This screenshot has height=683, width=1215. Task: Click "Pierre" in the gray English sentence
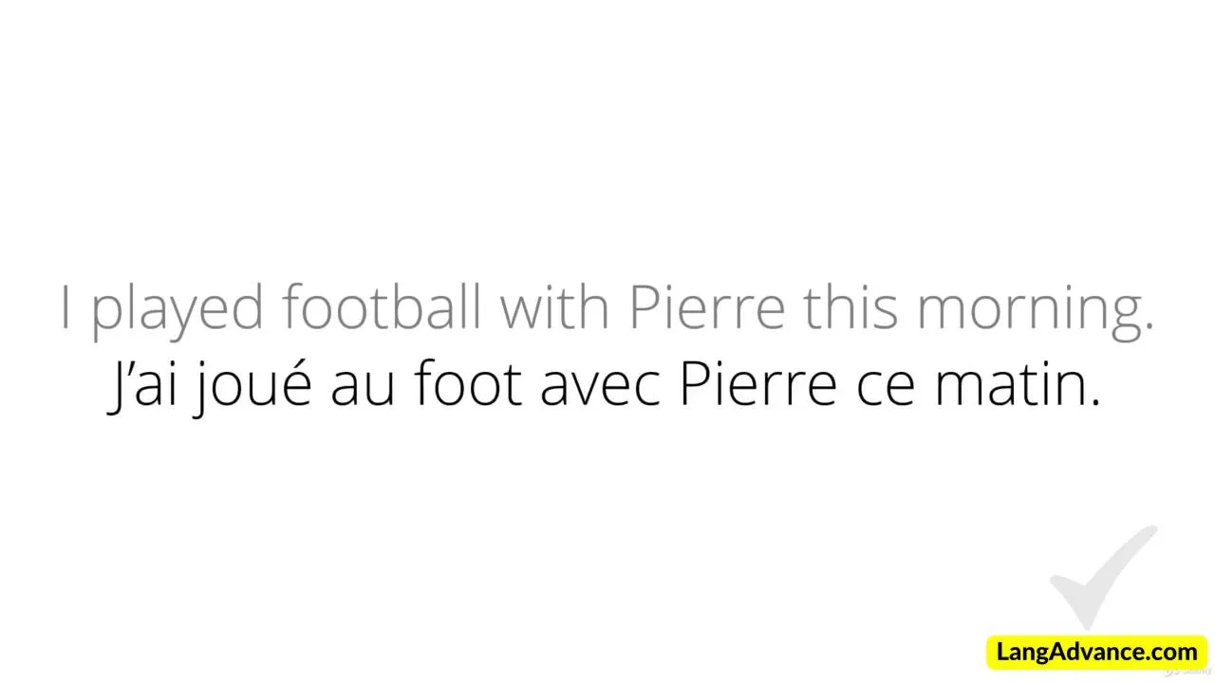point(707,306)
